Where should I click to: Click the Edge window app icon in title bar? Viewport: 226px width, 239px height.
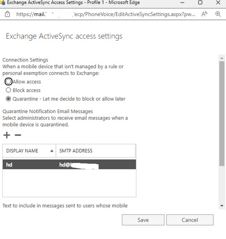pyautogui.click(x=2, y=3)
